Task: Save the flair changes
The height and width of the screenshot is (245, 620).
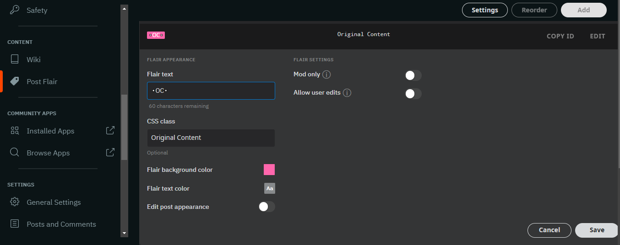Action: (597, 230)
